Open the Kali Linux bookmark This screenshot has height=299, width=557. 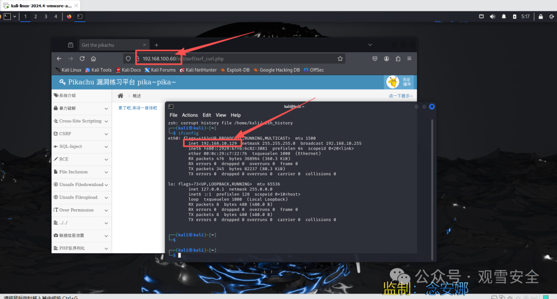tap(69, 70)
